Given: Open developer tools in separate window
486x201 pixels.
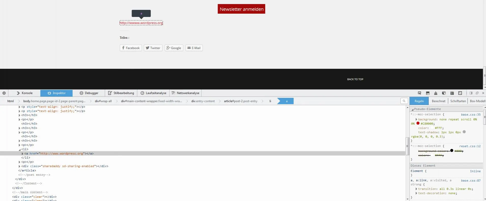Looking at the screenshot, I should 477,93.
